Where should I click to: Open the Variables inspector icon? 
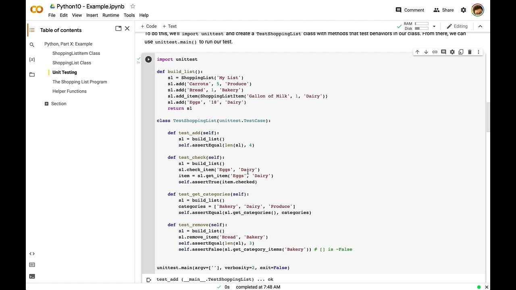pos(32,59)
